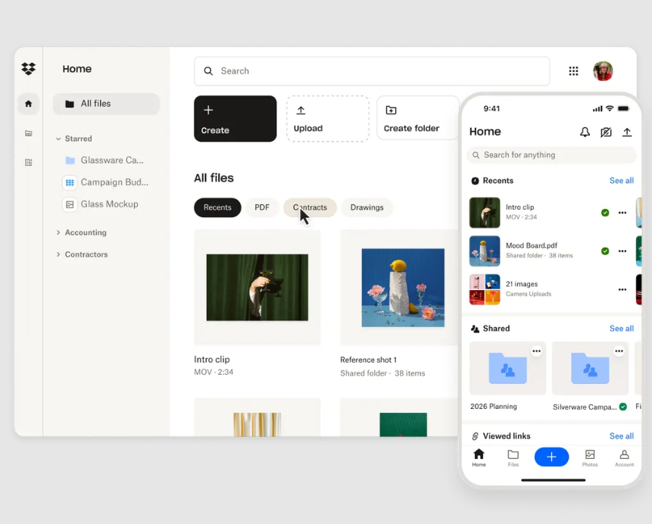The image size is (652, 524).
Task: Open the Reference shot 1 thumbnail
Action: click(401, 288)
